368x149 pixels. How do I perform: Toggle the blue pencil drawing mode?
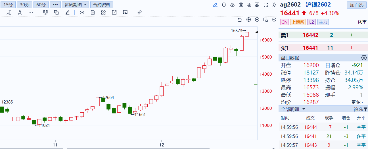click(x=215, y=5)
